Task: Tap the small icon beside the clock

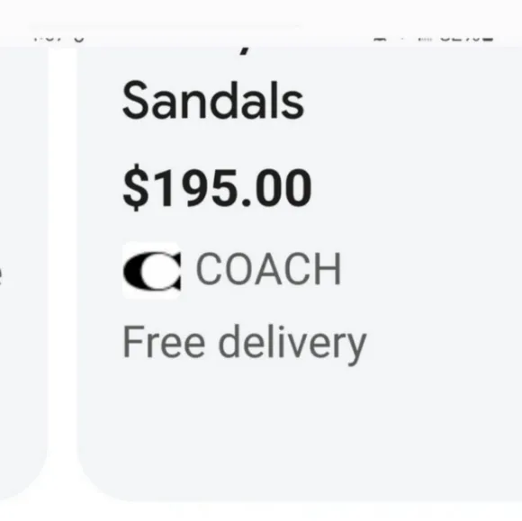Action: point(79,39)
